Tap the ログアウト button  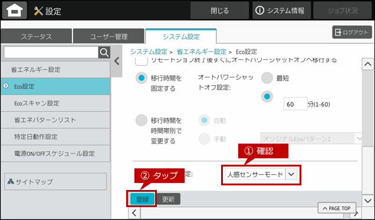[x=352, y=32]
